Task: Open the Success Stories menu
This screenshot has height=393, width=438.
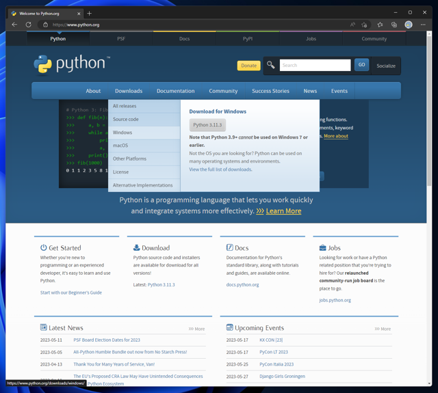Action: (x=271, y=91)
